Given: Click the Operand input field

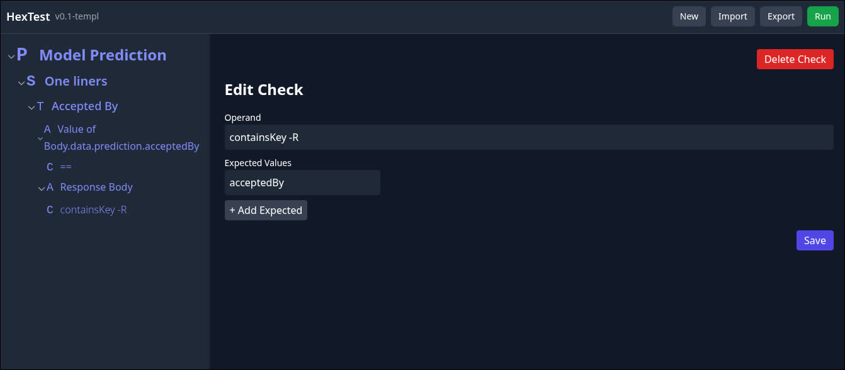Looking at the screenshot, I should [x=529, y=137].
